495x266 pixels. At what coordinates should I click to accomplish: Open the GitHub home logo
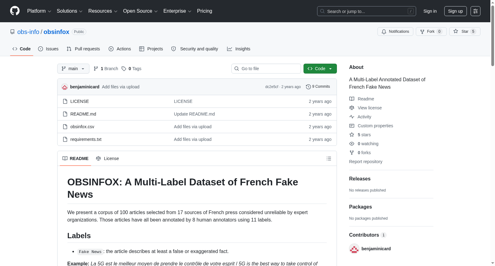[x=15, y=11]
